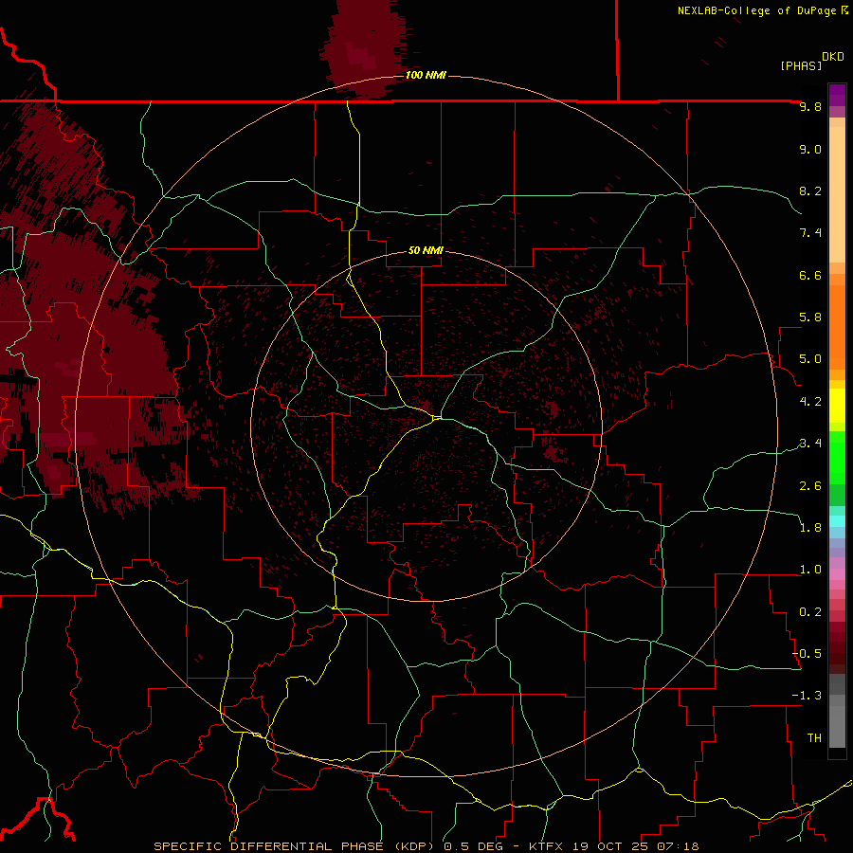Select the 8.2 scale label
Viewport: 853px width, 853px height.
click(810, 191)
